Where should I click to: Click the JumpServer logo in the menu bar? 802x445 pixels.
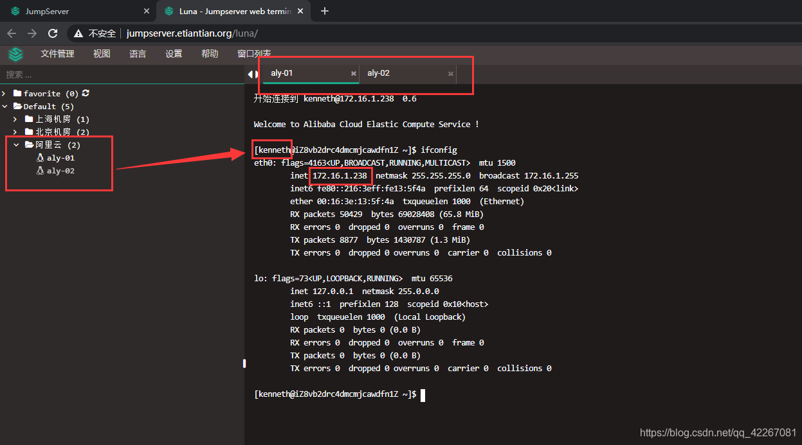(x=15, y=54)
